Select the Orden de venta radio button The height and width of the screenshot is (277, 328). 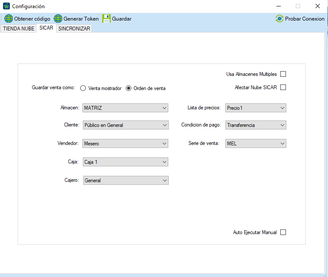pyautogui.click(x=128, y=88)
